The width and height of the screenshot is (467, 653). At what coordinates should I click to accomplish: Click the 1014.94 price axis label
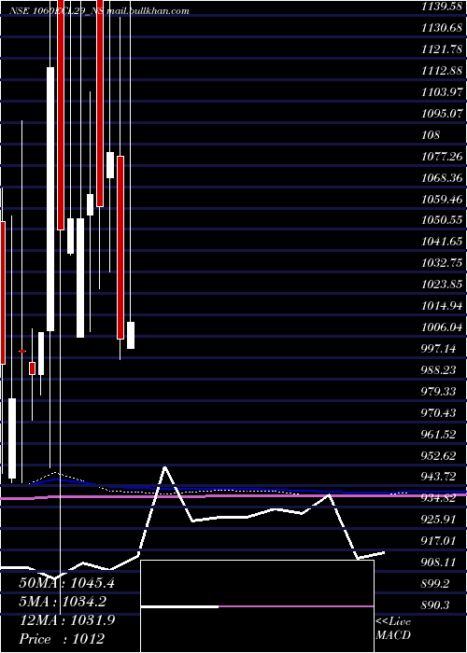pyautogui.click(x=442, y=306)
